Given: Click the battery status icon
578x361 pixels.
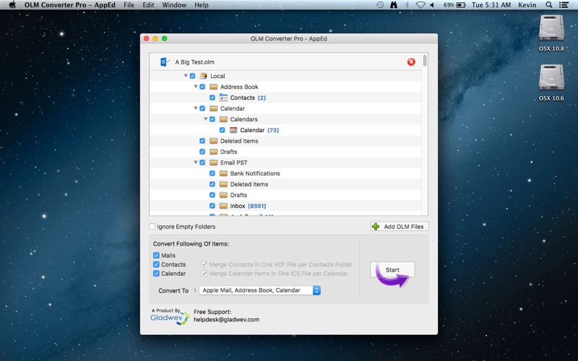Looking at the screenshot, I should coord(461,5).
